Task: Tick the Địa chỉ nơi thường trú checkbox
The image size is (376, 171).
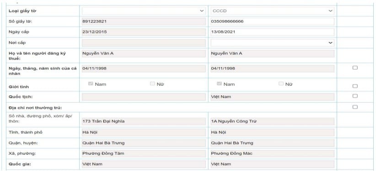Action: (355, 107)
